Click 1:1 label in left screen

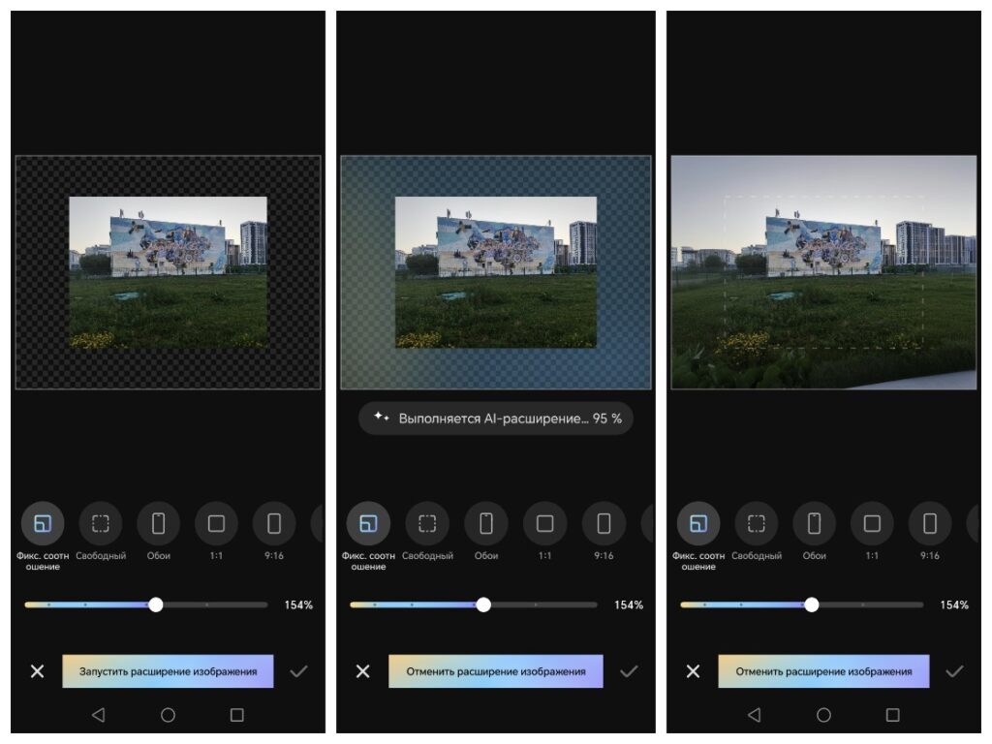tap(216, 555)
